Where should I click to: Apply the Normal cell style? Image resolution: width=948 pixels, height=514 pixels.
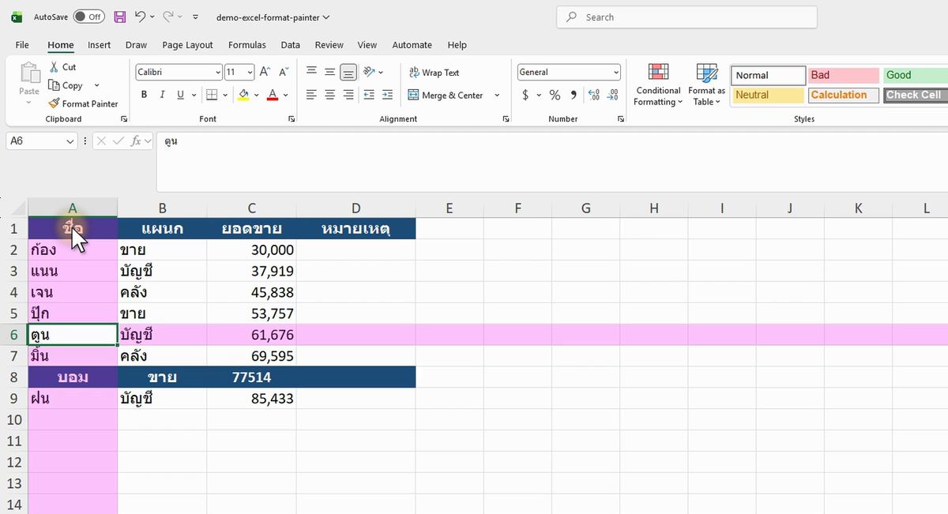(769, 75)
